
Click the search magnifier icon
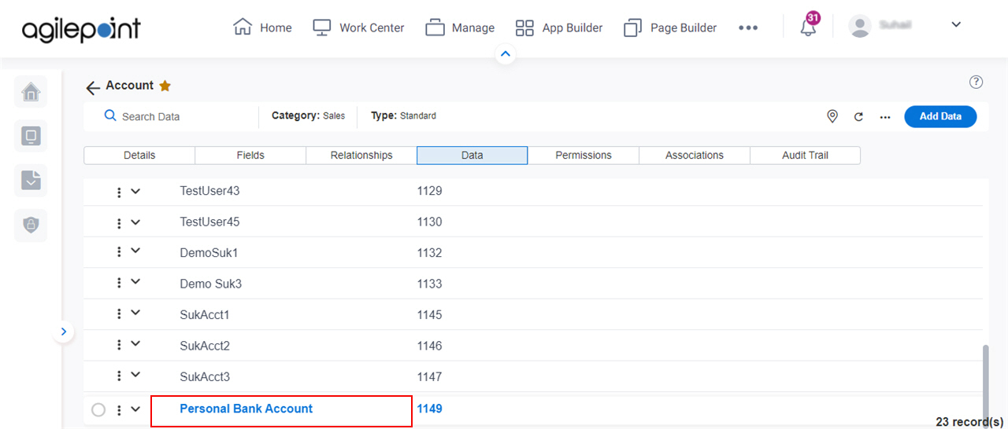(x=110, y=115)
